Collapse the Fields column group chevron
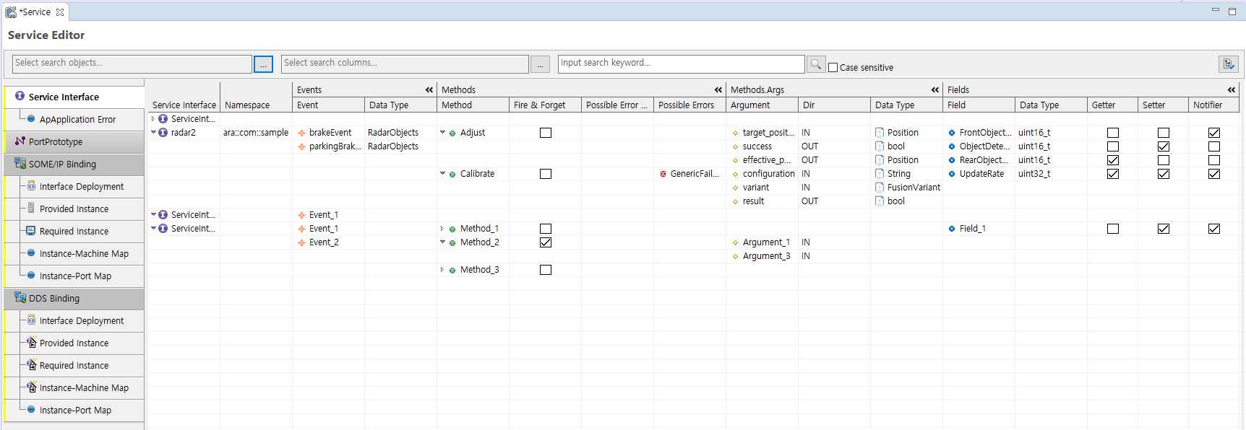The width and height of the screenshot is (1246, 430). [x=1232, y=90]
